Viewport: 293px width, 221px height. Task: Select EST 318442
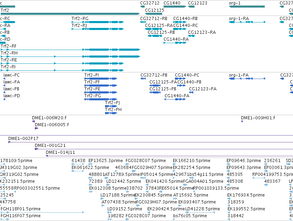pos(229,220)
